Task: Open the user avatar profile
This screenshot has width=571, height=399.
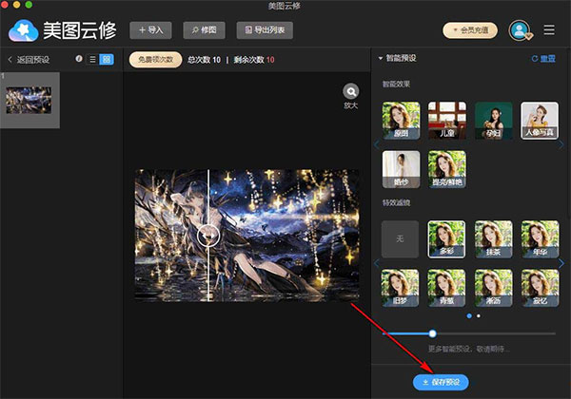Action: pyautogui.click(x=519, y=29)
